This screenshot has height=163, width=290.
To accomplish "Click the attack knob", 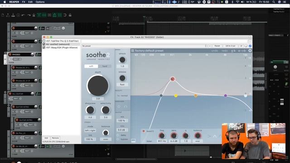I will click(x=122, y=60).
